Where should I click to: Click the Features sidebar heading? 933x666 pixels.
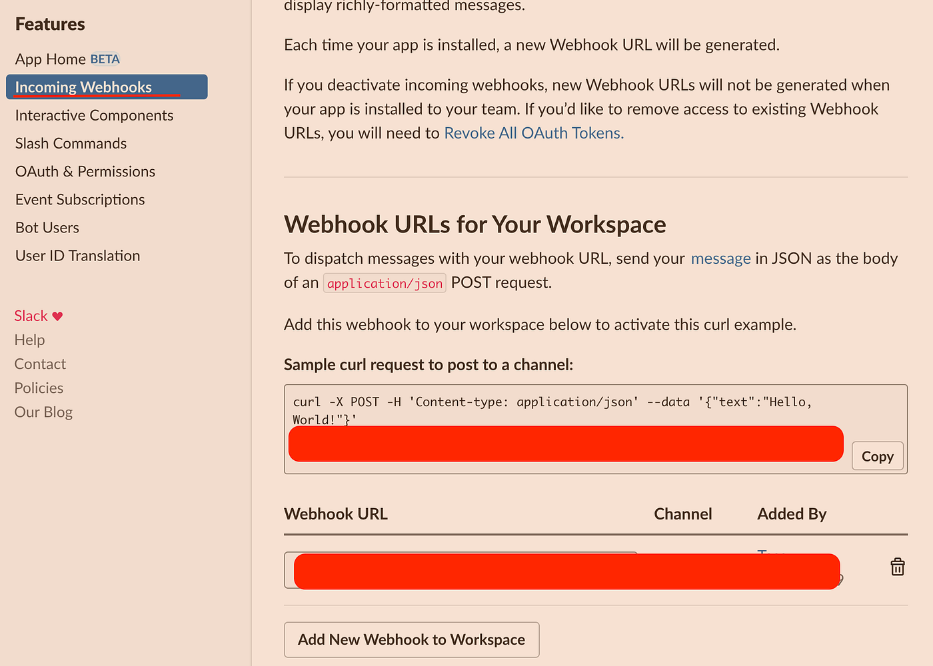click(x=50, y=24)
